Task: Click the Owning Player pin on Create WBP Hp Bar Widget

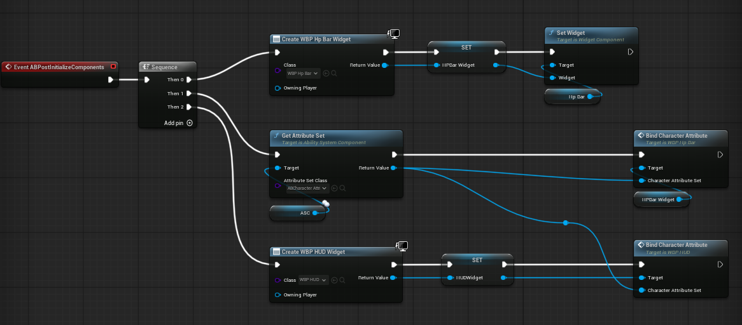Action: point(278,88)
